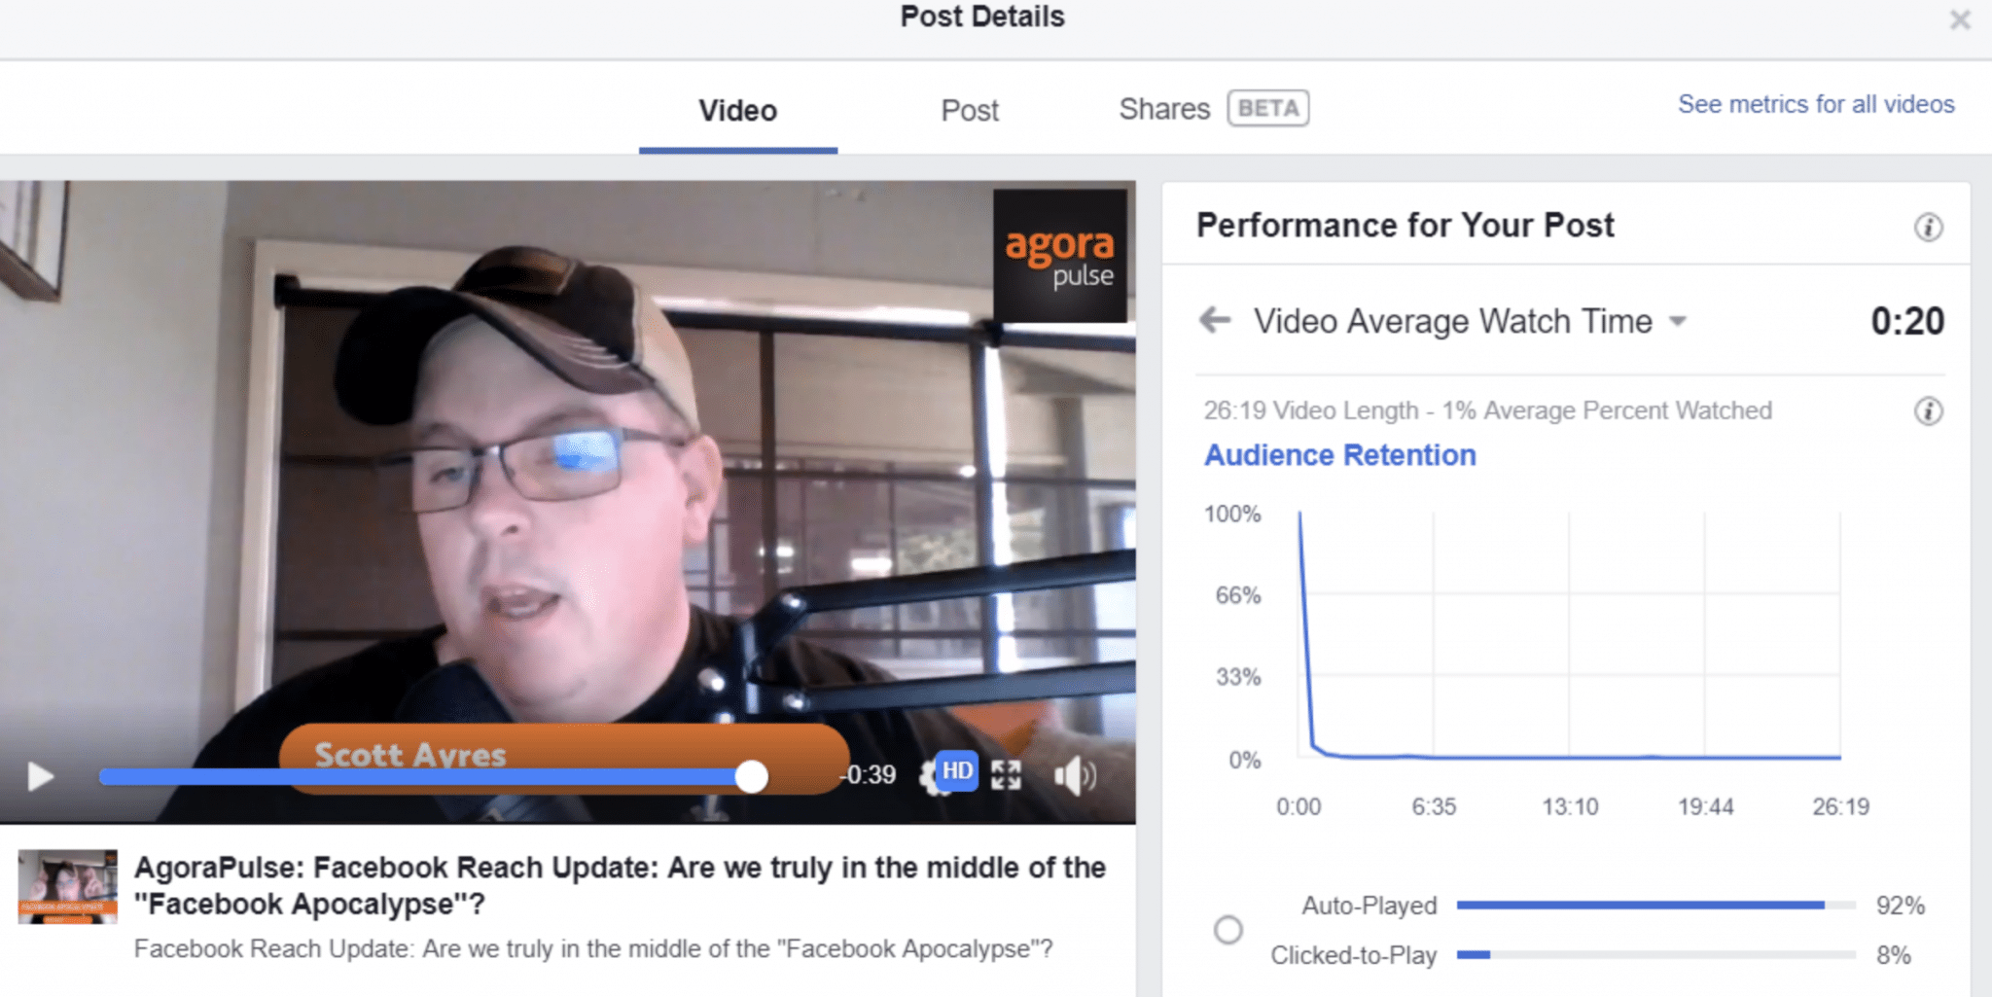Select the Video tab
The image size is (1992, 997).
point(738,111)
